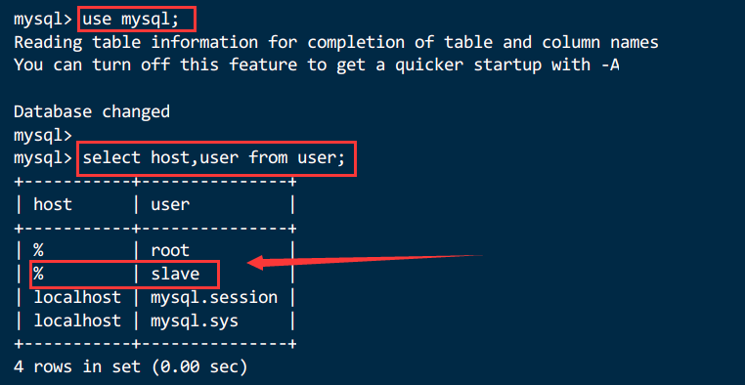Click the 'Reading table information' message line

[x=336, y=43]
